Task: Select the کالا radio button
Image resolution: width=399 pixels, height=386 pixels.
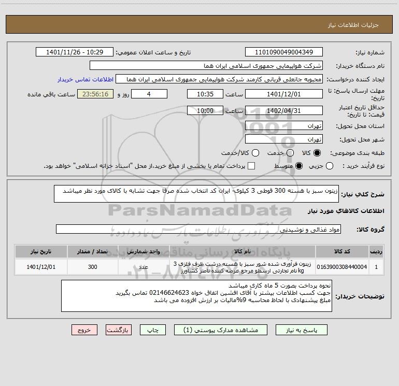Action: pyautogui.click(x=317, y=153)
